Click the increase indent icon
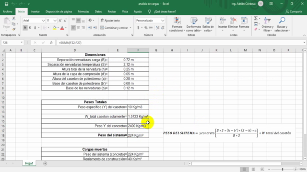 click(x=95, y=28)
